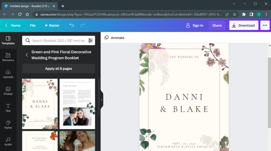
Task: Select the Wedding Ceremony page thumbnail
Action: tap(40, 141)
